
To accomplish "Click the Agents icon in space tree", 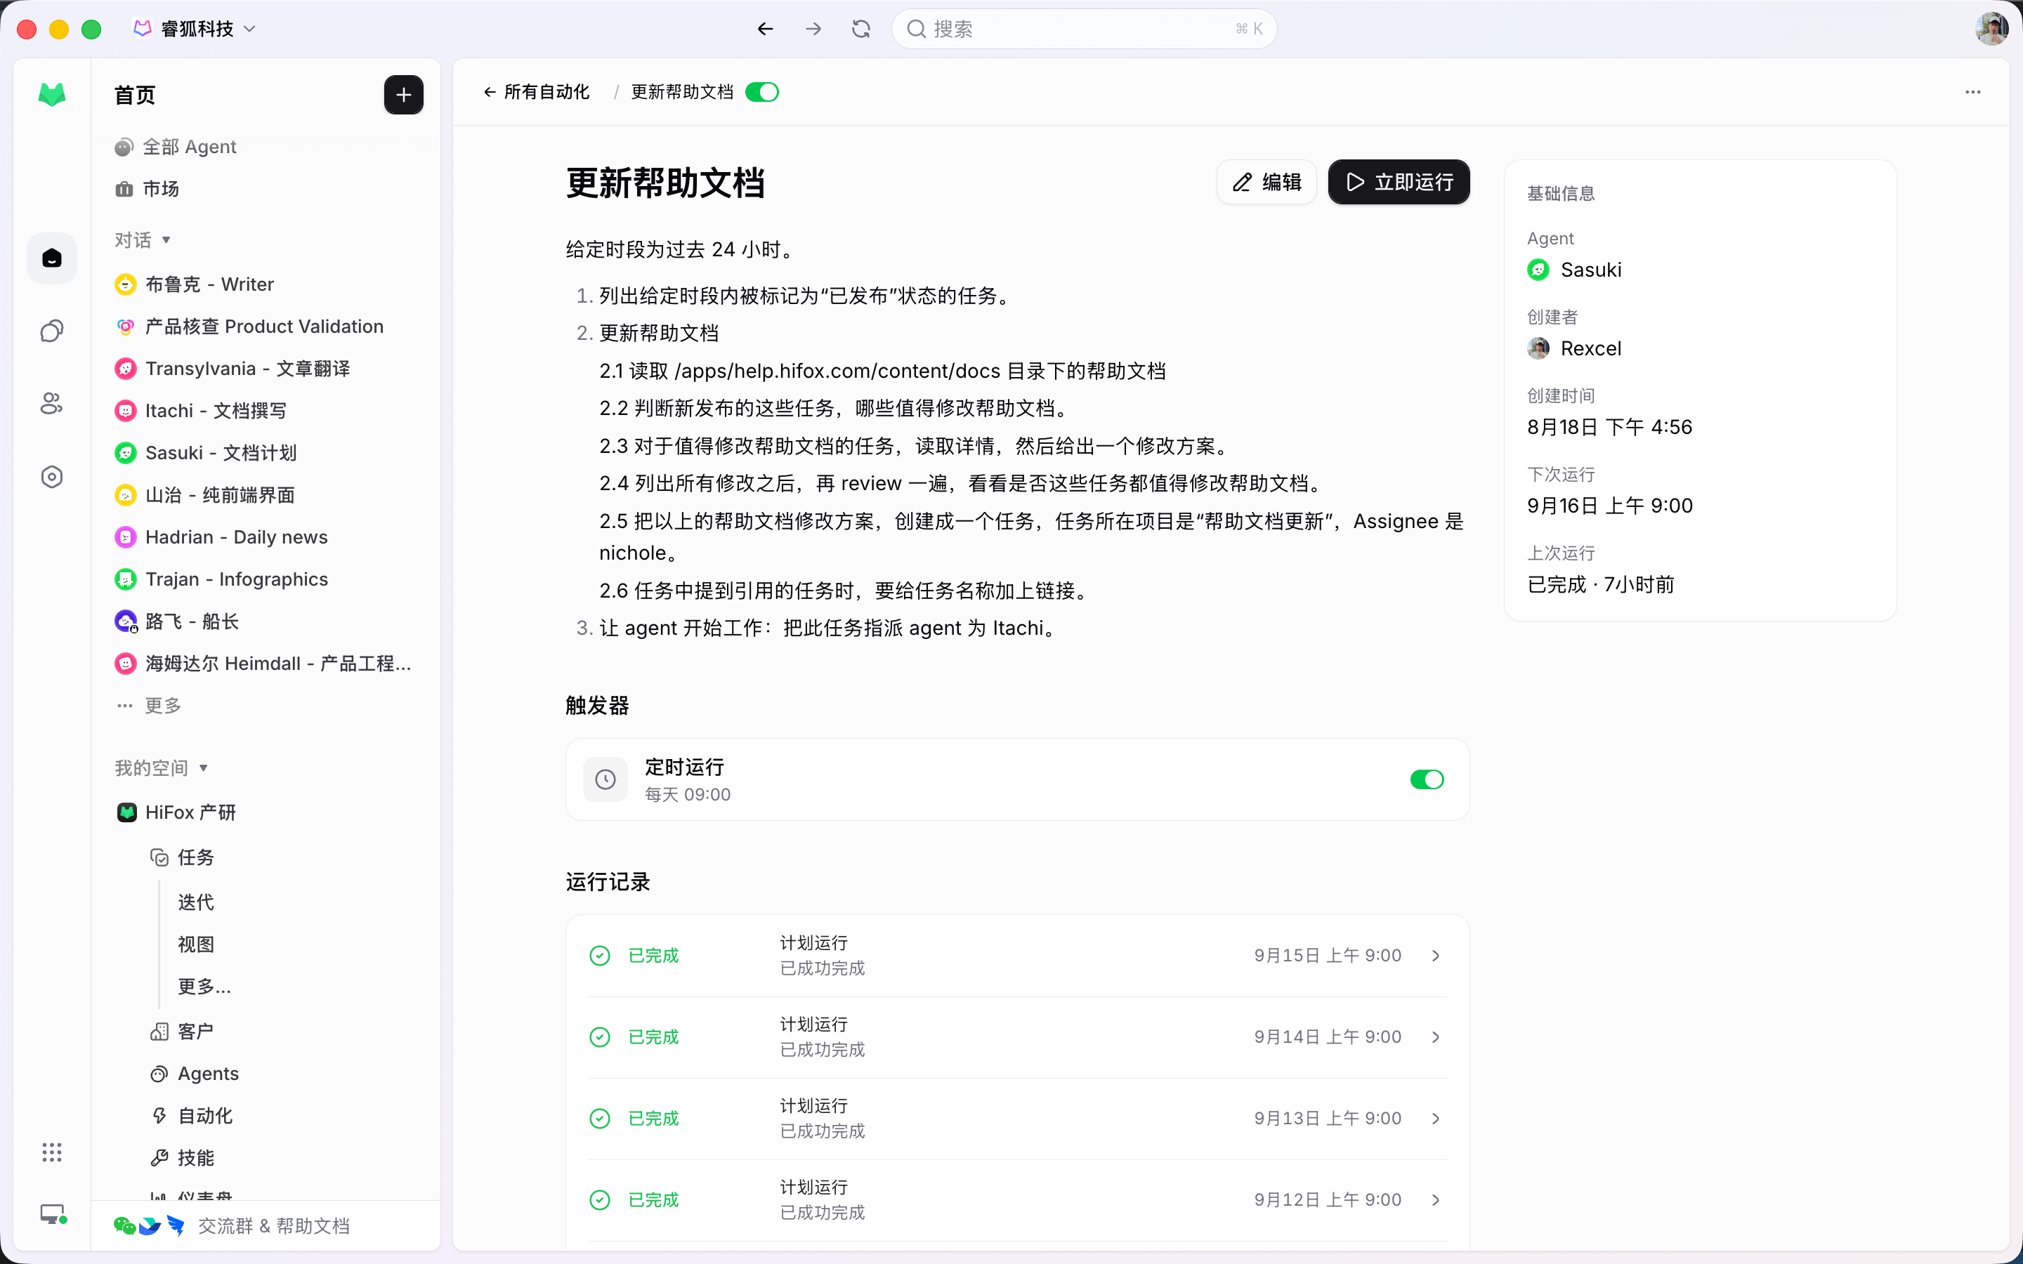I will tap(159, 1074).
